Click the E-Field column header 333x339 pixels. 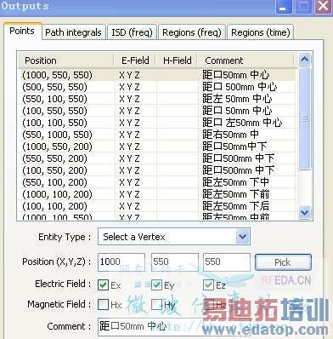[135, 60]
